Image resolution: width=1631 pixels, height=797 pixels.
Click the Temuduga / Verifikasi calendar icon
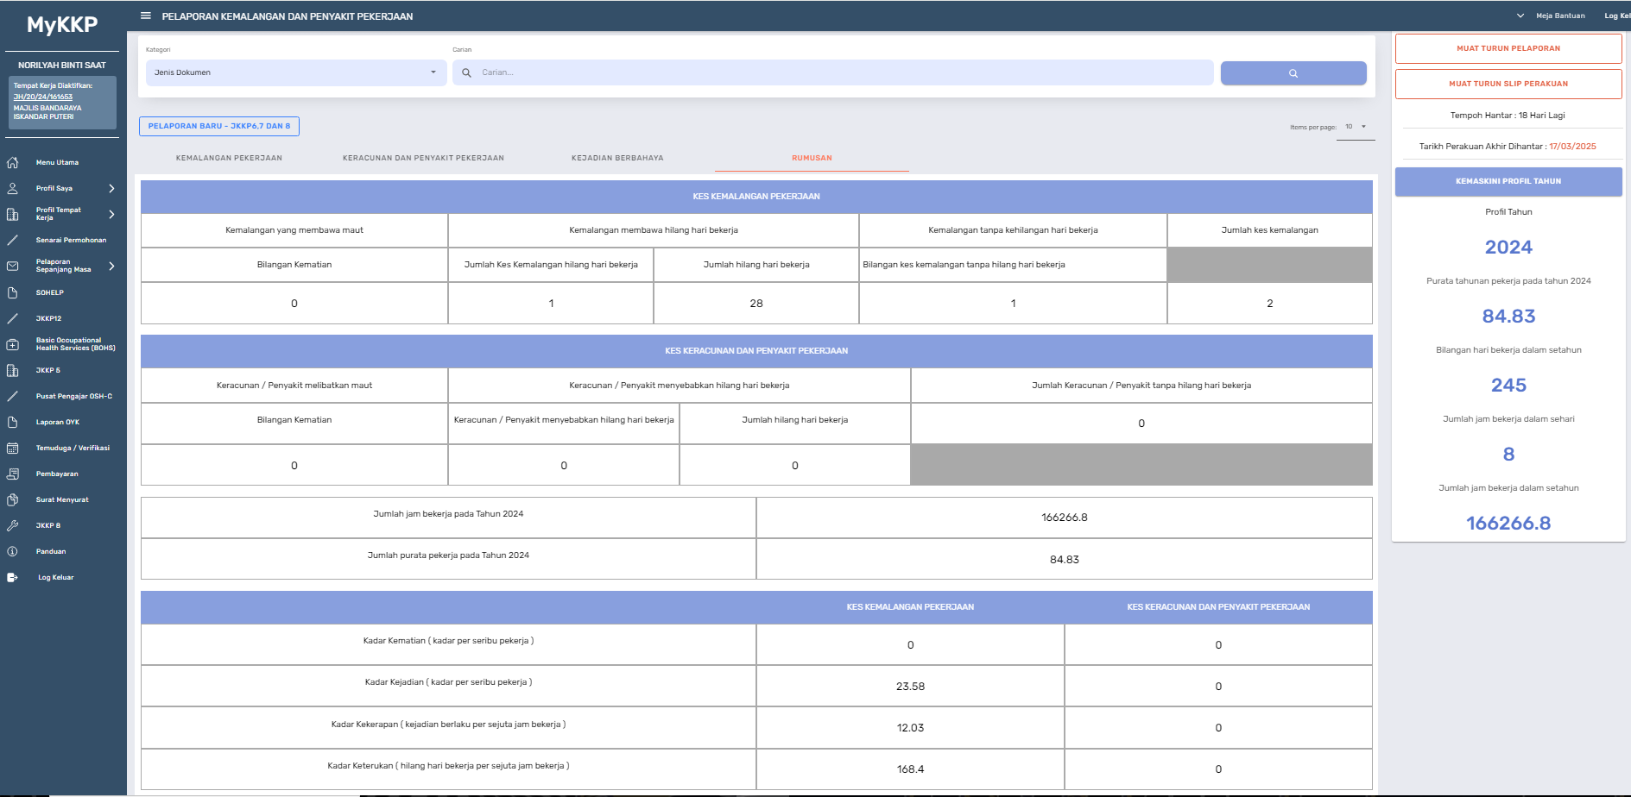pyautogui.click(x=13, y=448)
